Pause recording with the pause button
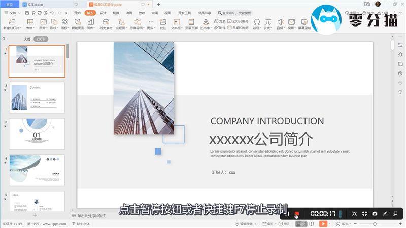 pyautogui.click(x=288, y=214)
